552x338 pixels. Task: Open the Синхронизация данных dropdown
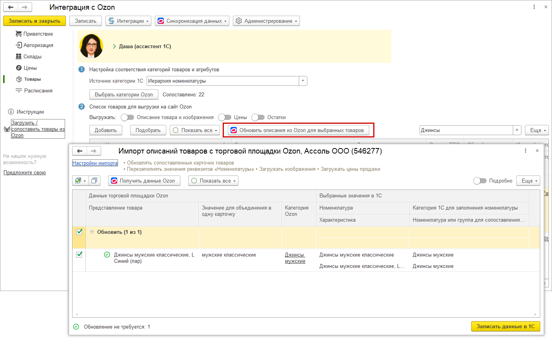pyautogui.click(x=192, y=21)
